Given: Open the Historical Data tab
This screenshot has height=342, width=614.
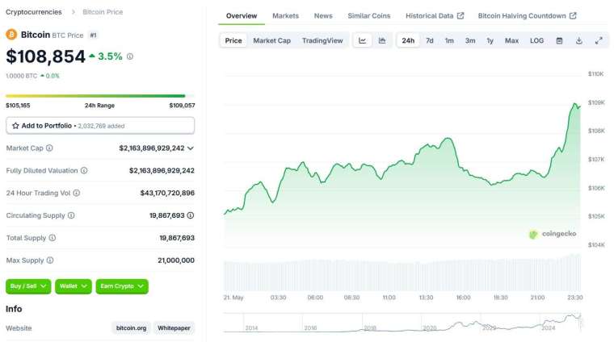Looking at the screenshot, I should pos(435,16).
